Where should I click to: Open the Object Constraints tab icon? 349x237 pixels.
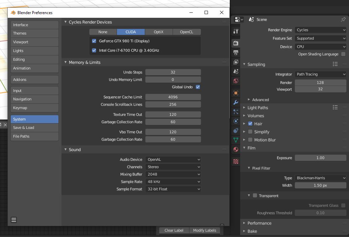[236, 131]
